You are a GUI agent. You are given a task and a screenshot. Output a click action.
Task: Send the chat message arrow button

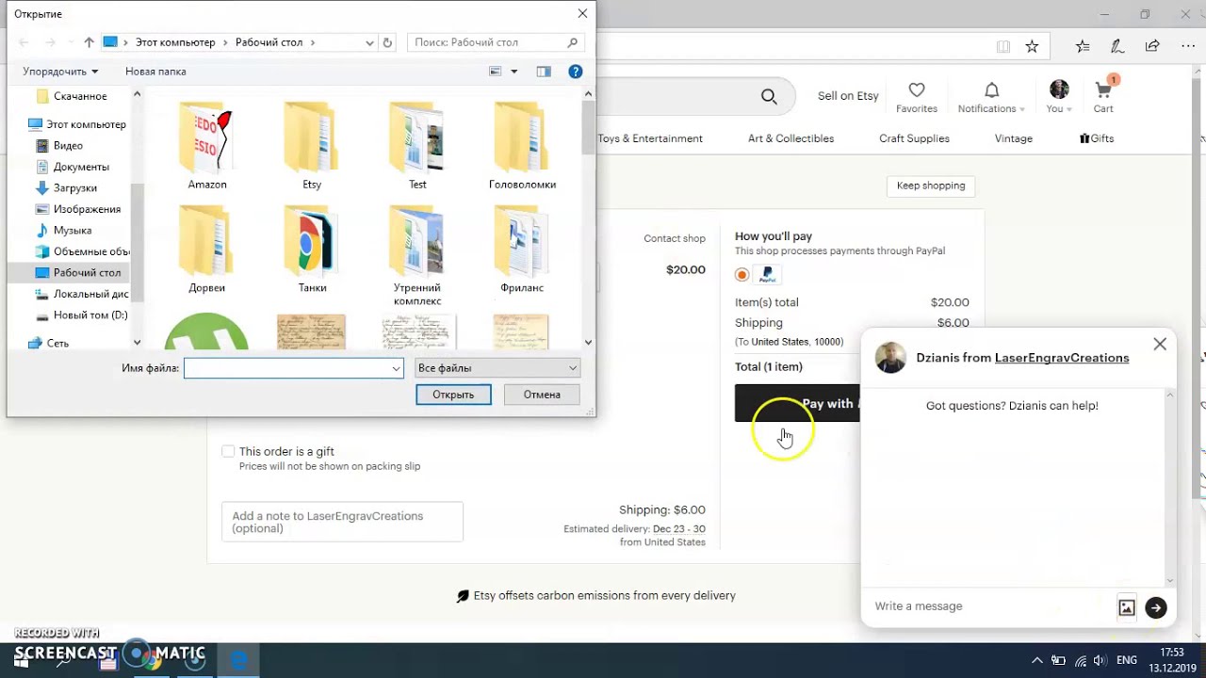1156,608
